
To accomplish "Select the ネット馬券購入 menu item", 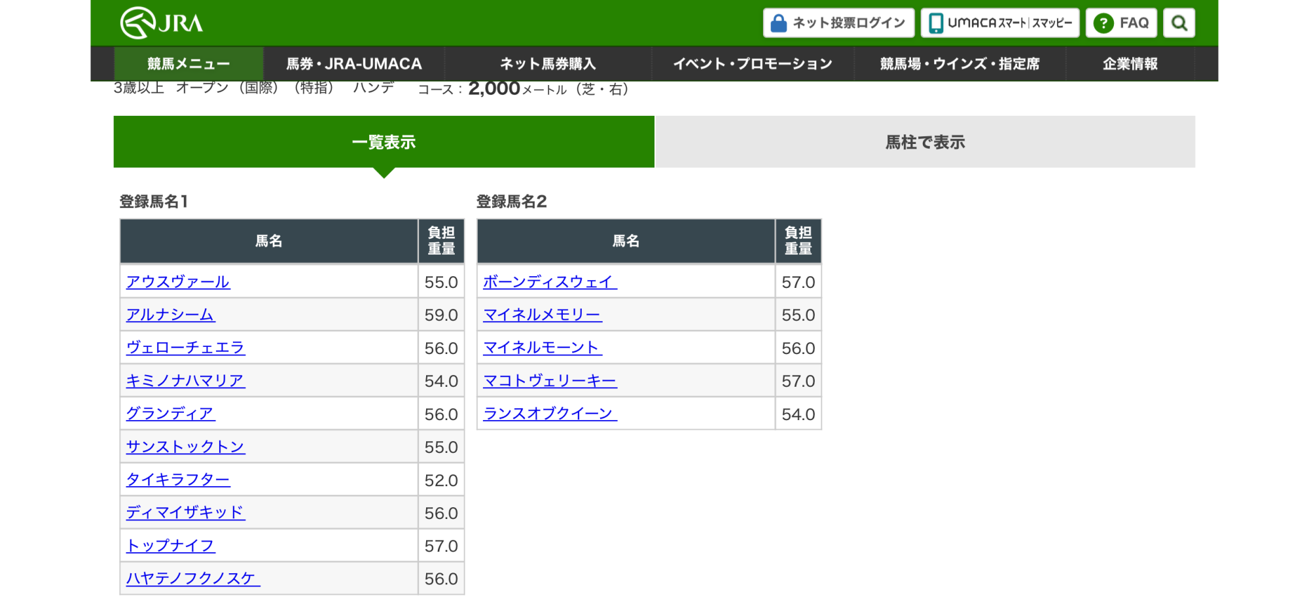I will pos(548,64).
